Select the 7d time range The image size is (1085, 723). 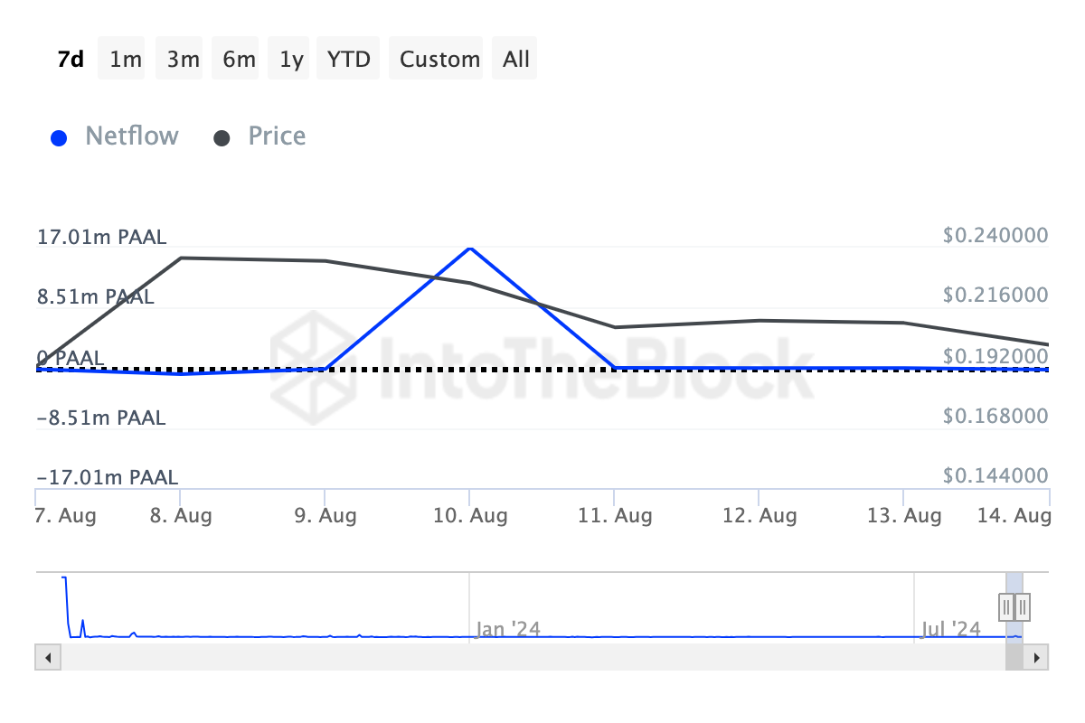click(x=71, y=60)
